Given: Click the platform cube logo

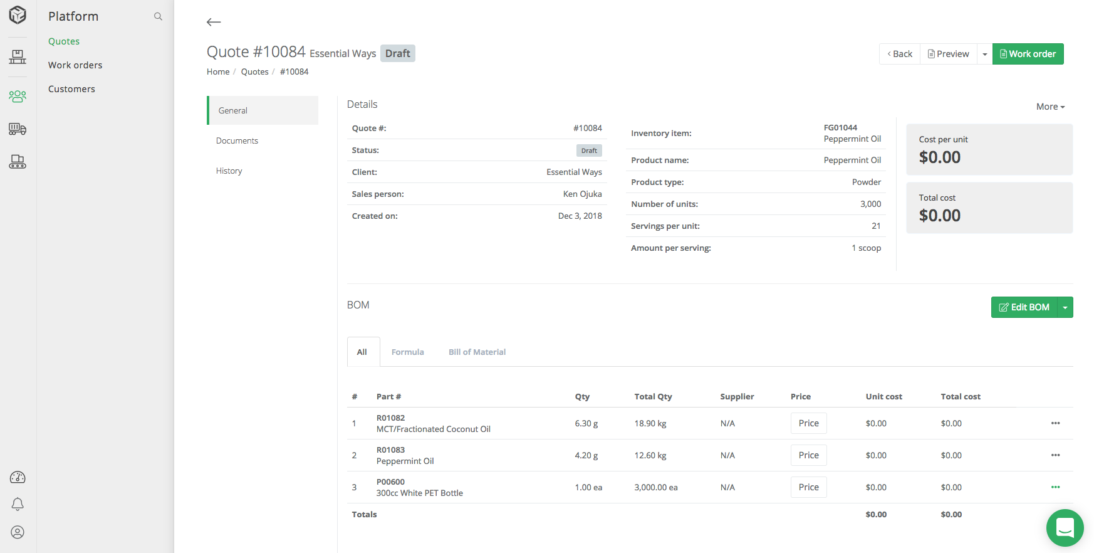Looking at the screenshot, I should [x=18, y=15].
